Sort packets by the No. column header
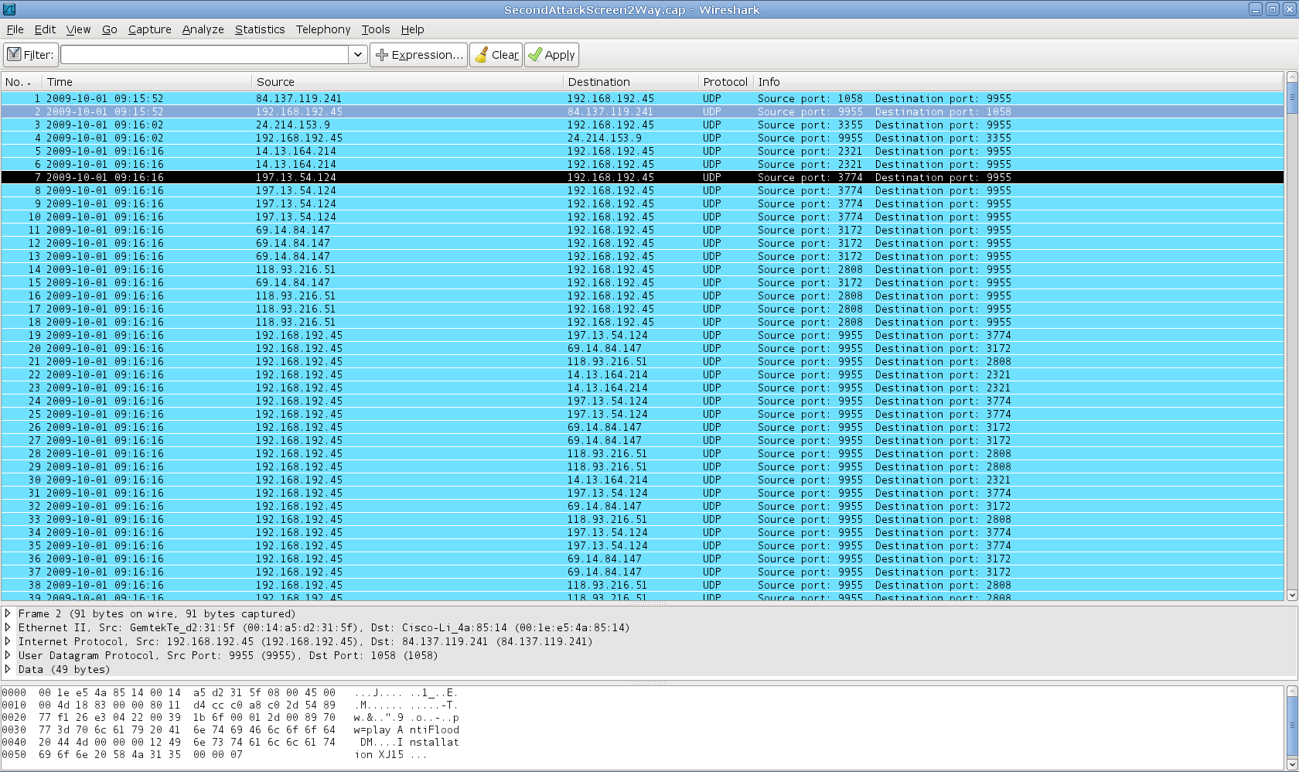Viewport: 1299px width, 772px height. pos(22,82)
